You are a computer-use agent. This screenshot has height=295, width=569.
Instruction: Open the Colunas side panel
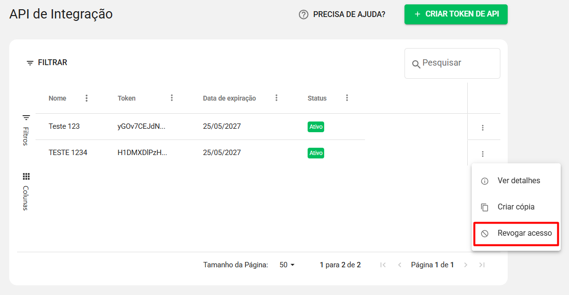coord(26,191)
